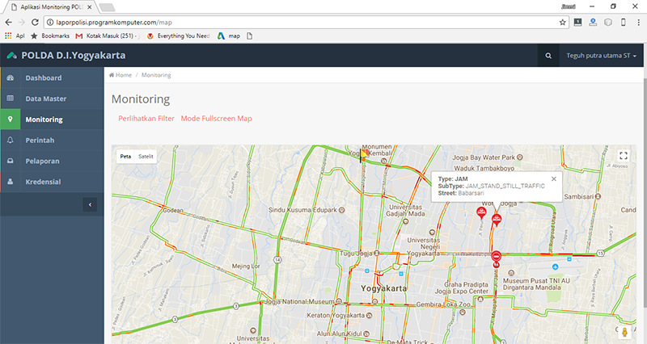Open Everything You Need bookmark
647x344 pixels.
point(179,36)
